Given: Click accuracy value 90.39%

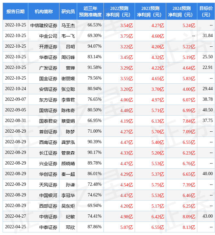Looking at the screenshot, I should (94, 142).
